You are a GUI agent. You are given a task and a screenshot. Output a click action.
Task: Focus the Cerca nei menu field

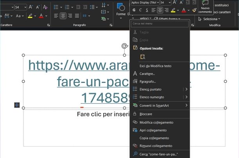[159, 24]
